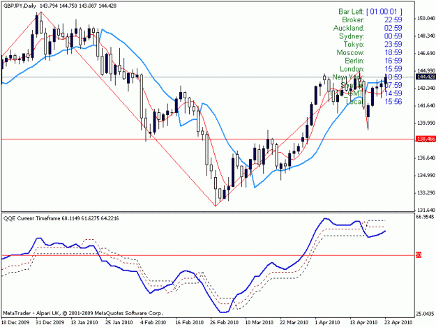Click the Berlin time 16:59

coord(393,61)
